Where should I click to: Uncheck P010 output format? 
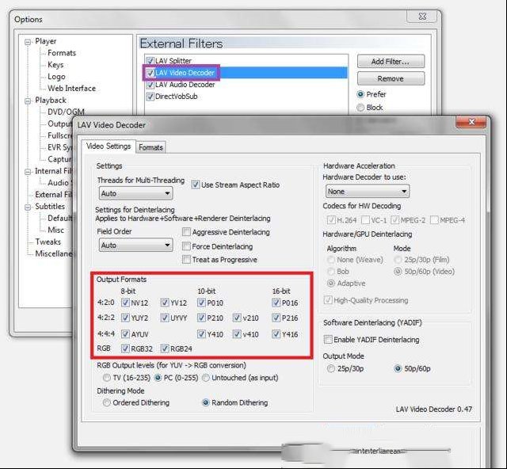(201, 303)
